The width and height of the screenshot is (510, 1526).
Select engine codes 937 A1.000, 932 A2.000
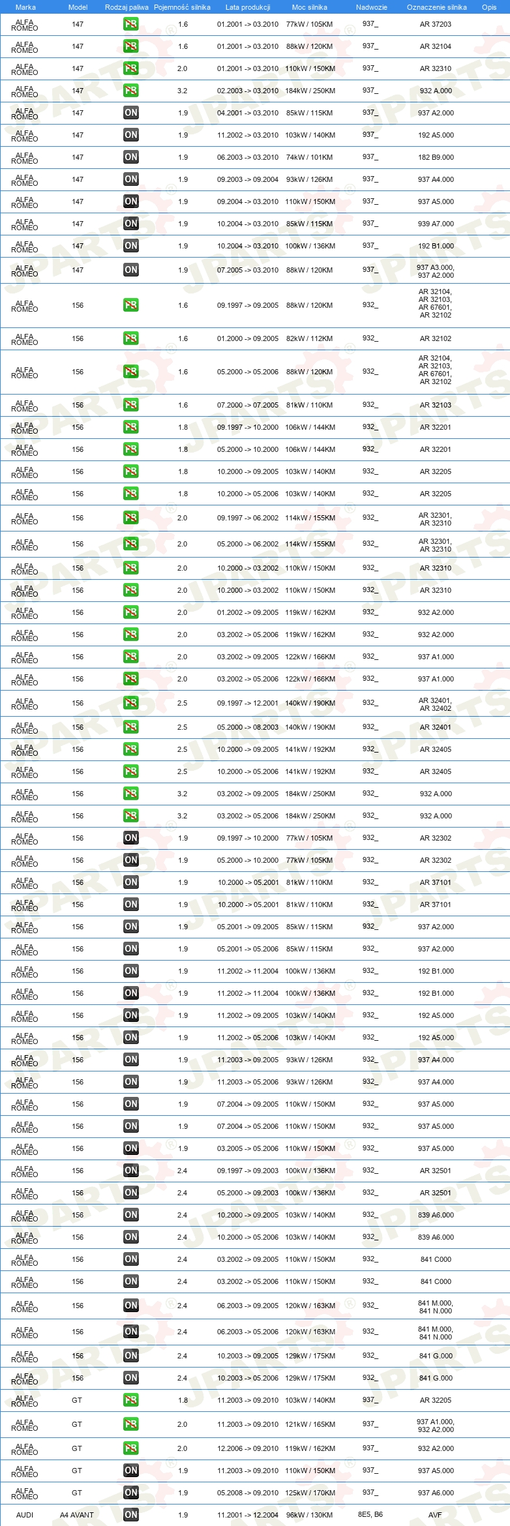pyautogui.click(x=436, y=1426)
